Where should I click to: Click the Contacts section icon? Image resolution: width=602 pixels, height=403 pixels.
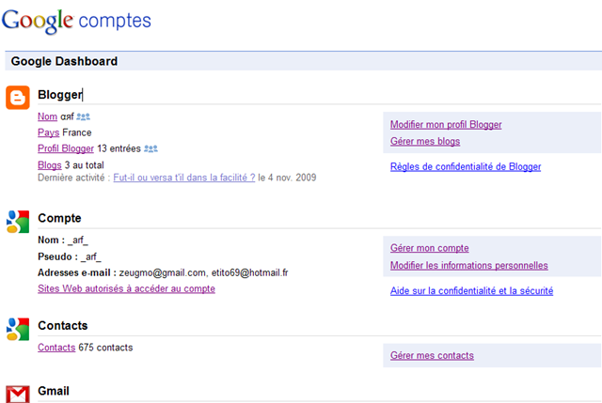tap(18, 329)
